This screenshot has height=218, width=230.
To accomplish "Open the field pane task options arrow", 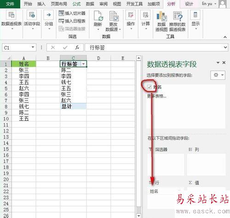I will [x=218, y=62].
